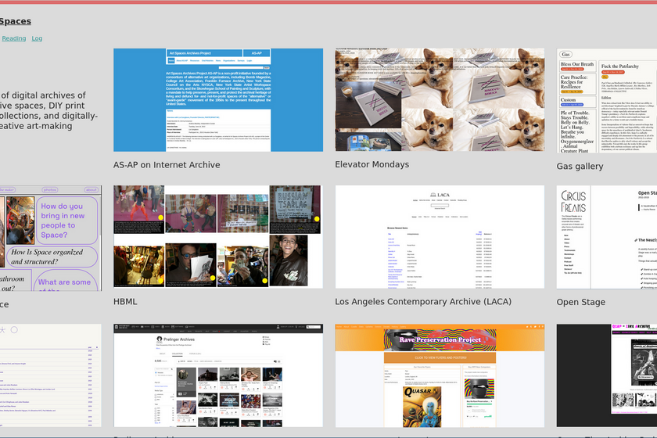Click the AS-AP on Internet Archive title

coord(167,165)
